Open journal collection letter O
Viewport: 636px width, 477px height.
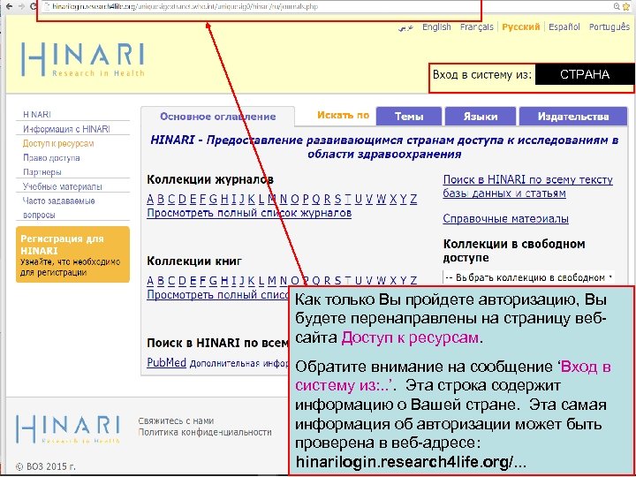(294, 199)
